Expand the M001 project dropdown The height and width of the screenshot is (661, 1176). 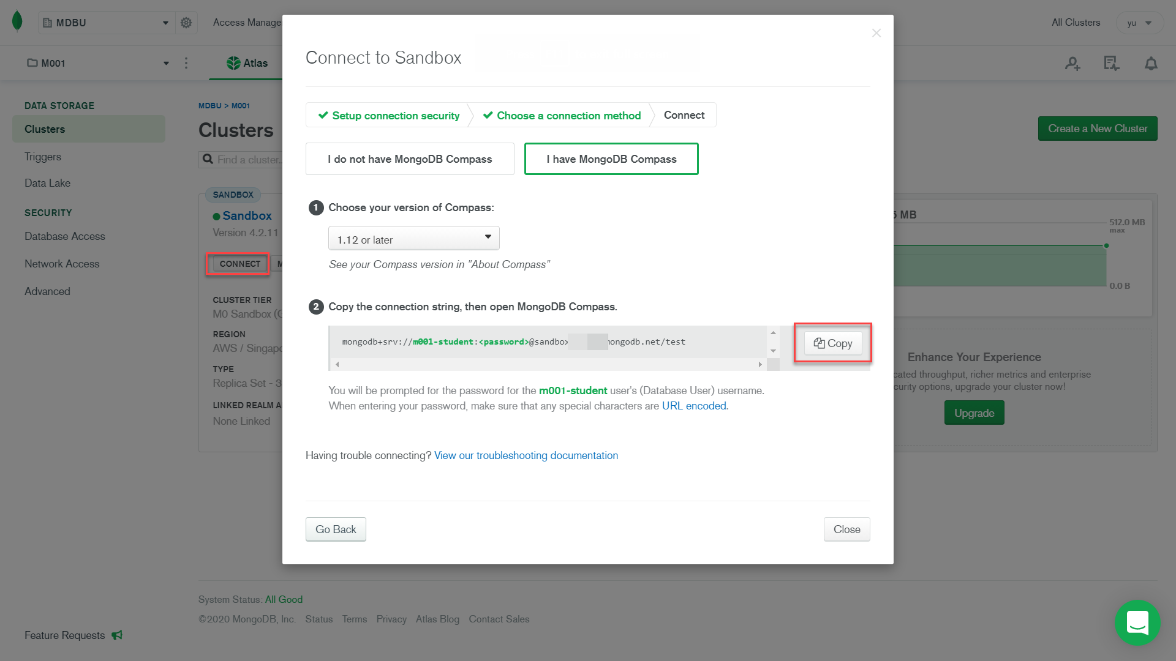pyautogui.click(x=98, y=63)
